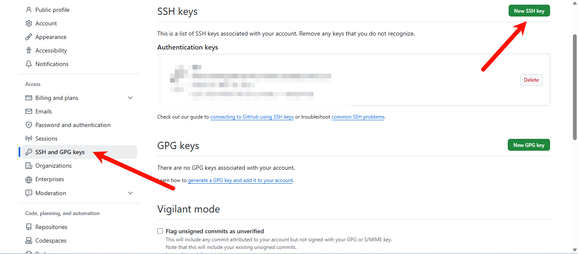Image resolution: width=578 pixels, height=254 pixels.
Task: Expand the Moderation section chevron
Action: [x=130, y=193]
